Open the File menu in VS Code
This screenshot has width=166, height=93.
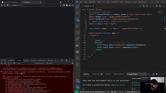click(81, 2)
